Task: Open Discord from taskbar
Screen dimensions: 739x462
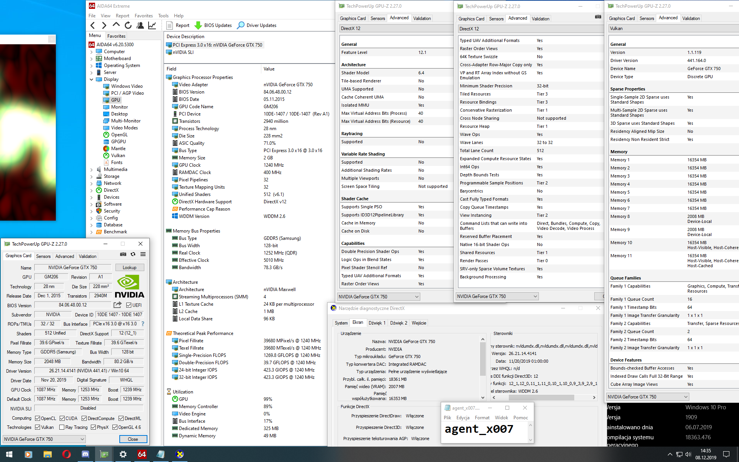Action: click(x=85, y=454)
